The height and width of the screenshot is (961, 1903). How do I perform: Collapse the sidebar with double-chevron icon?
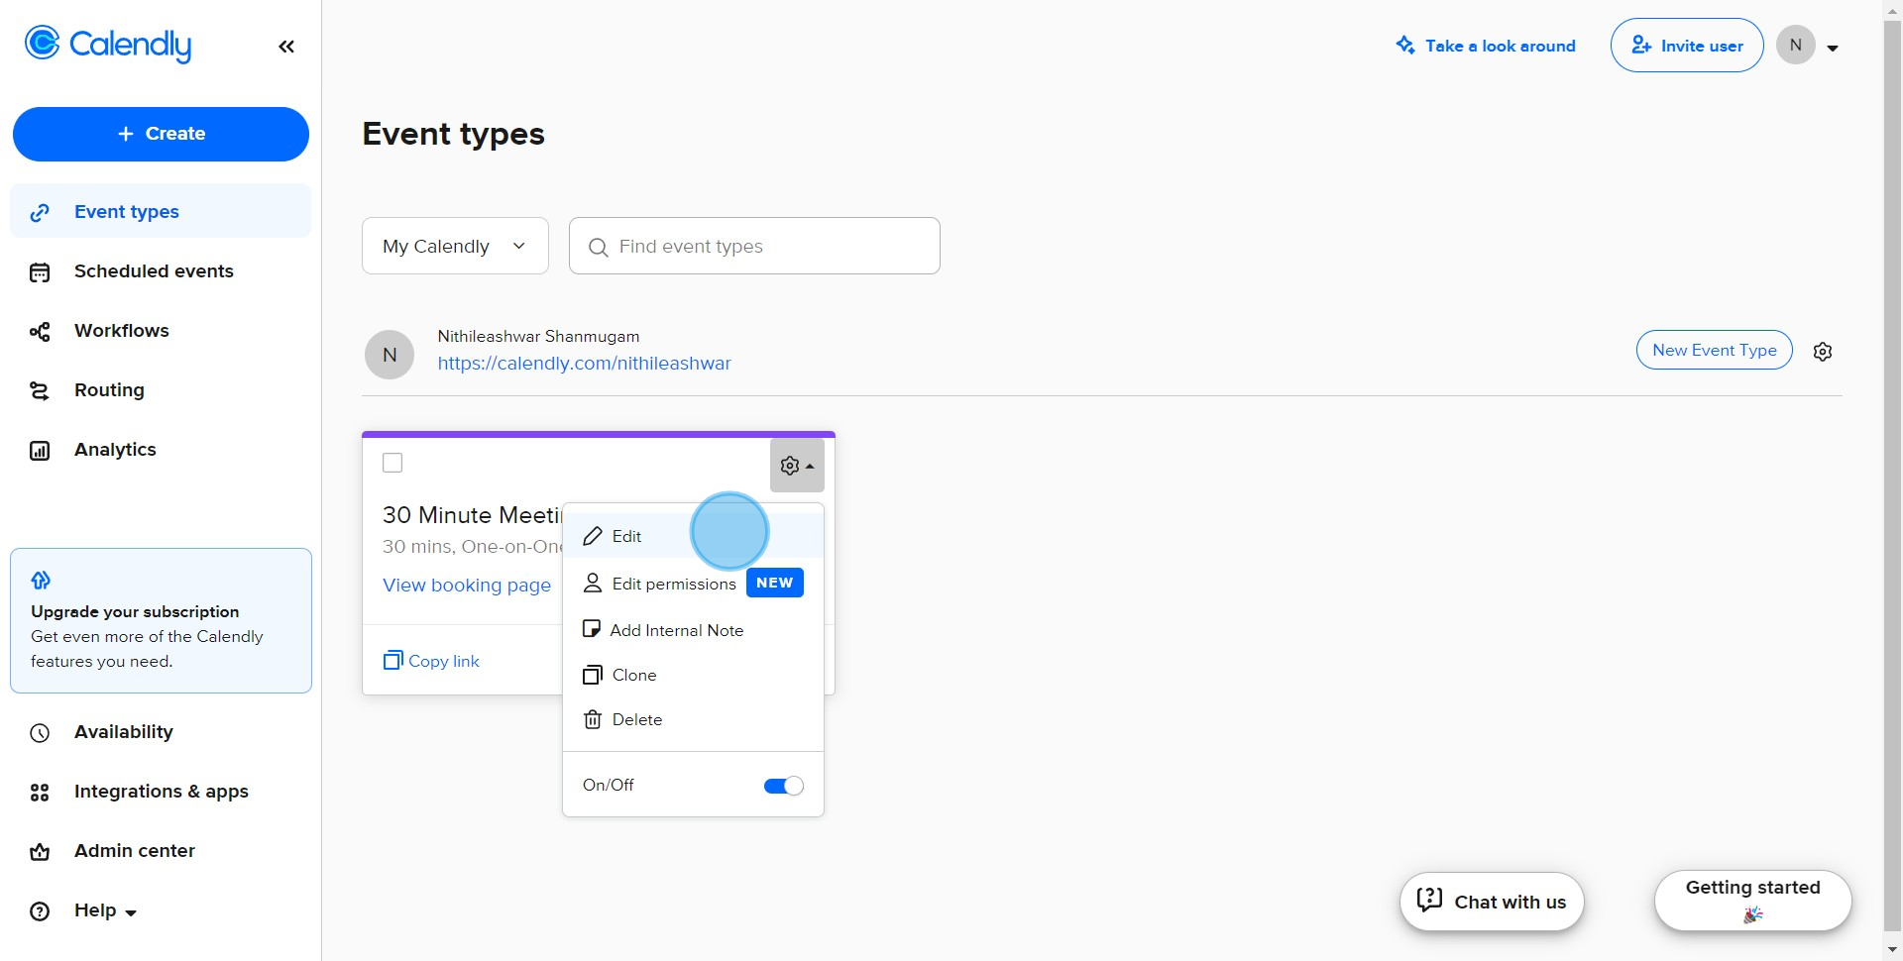point(286,47)
